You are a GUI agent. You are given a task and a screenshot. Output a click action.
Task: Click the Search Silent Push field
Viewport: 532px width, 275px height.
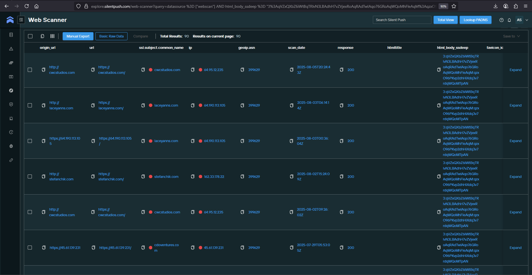point(402,20)
